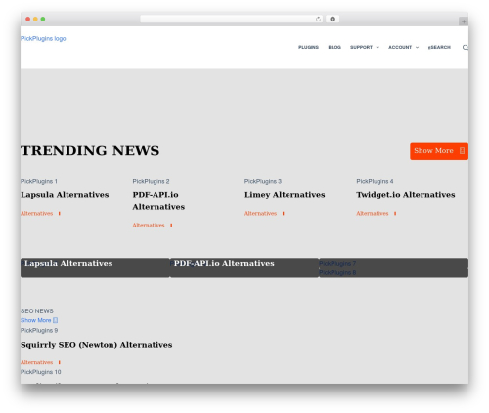This screenshot has width=489, height=413.
Task: Open PickPlugins 7 link in dark banner
Action: [x=337, y=263]
